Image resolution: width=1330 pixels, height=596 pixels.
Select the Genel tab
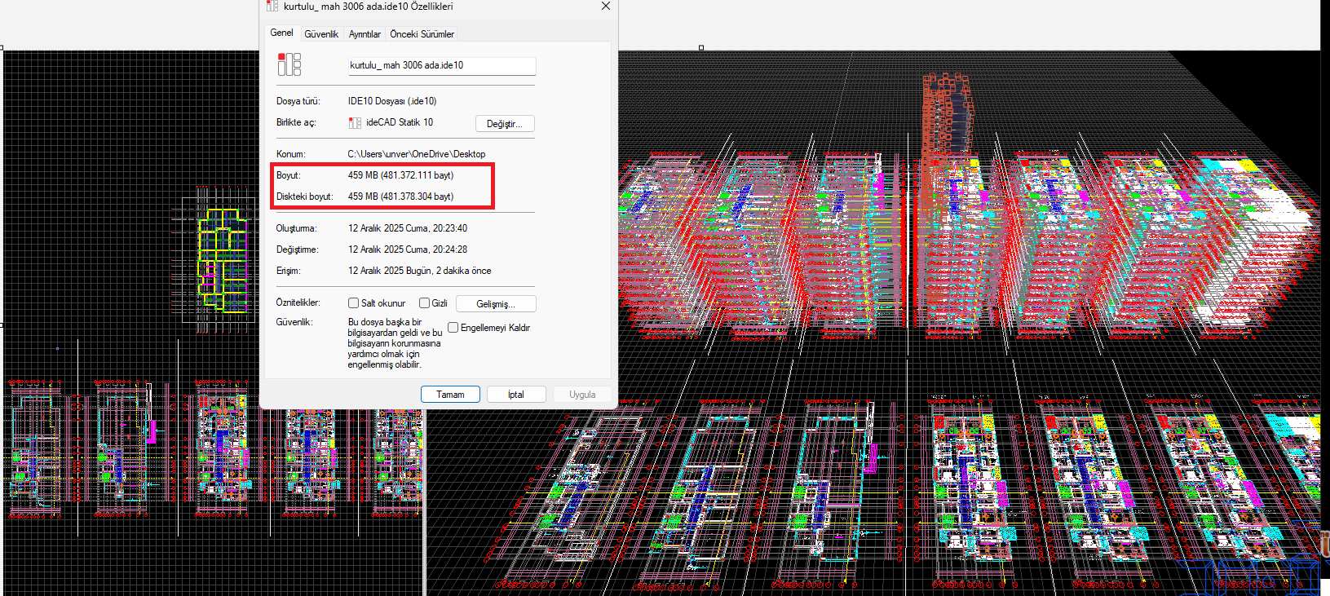(x=281, y=33)
